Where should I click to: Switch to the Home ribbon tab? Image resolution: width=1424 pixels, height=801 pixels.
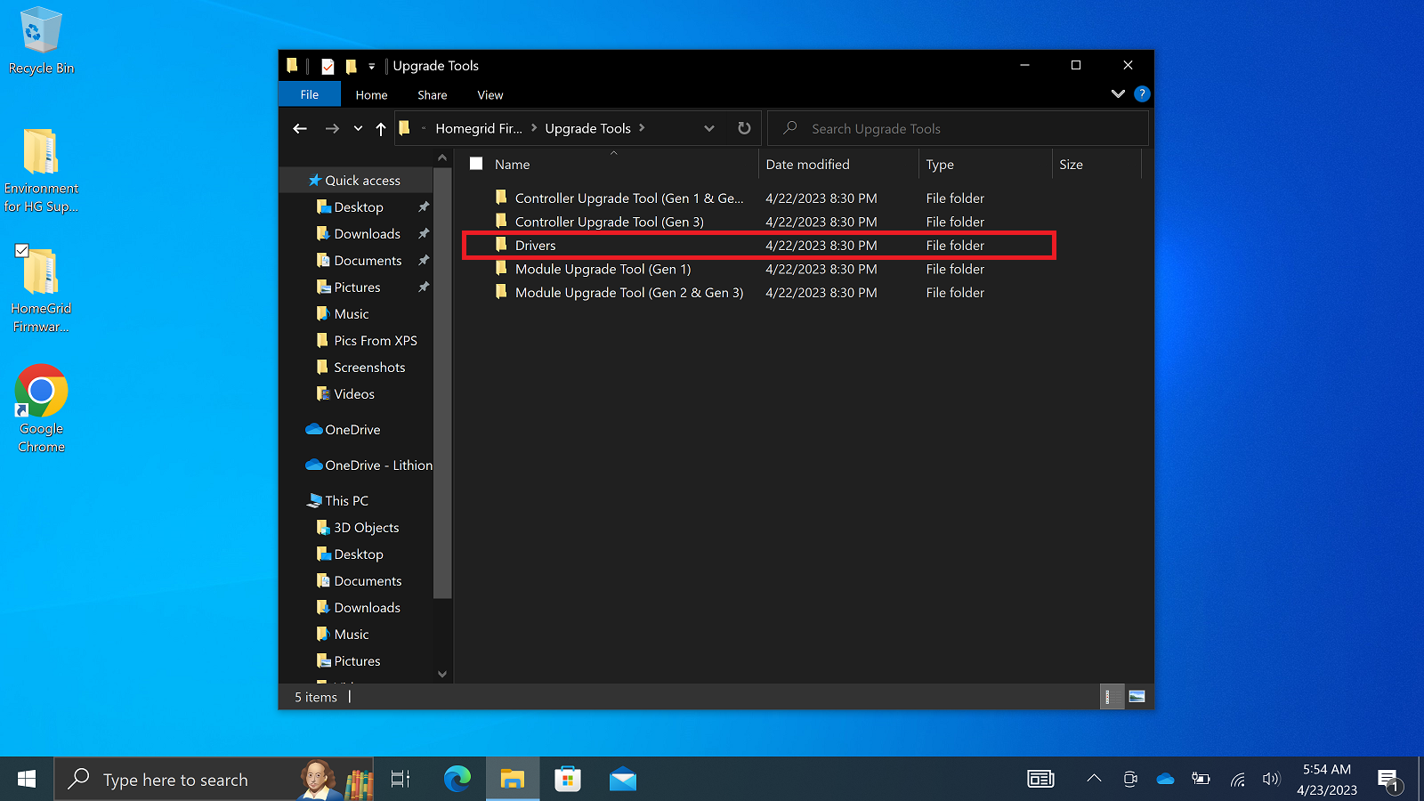pos(371,95)
